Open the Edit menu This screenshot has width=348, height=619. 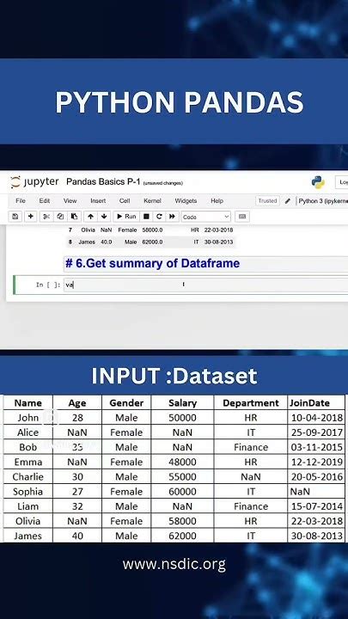coord(44,201)
